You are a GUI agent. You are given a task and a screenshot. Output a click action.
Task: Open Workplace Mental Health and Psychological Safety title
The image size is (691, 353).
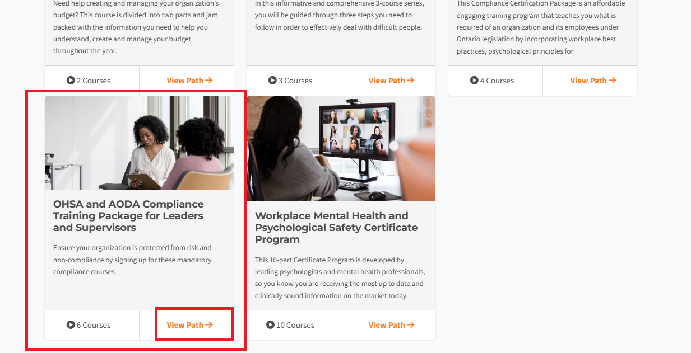pyautogui.click(x=336, y=228)
